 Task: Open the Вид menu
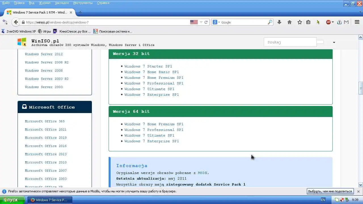pyautogui.click(x=31, y=3)
